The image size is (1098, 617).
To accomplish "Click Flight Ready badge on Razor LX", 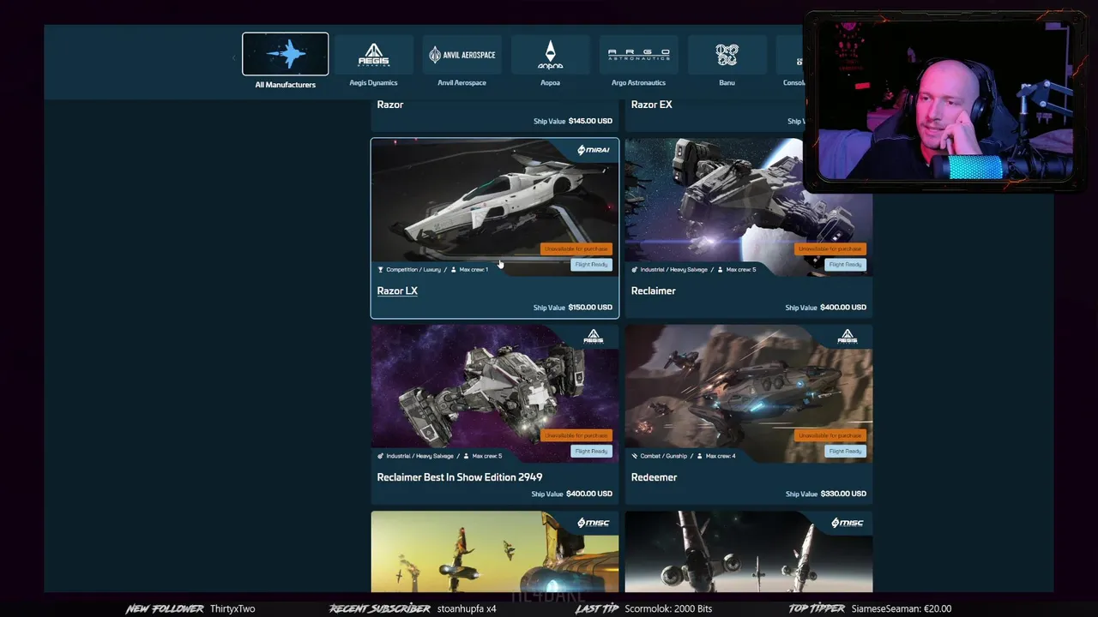I will (591, 264).
